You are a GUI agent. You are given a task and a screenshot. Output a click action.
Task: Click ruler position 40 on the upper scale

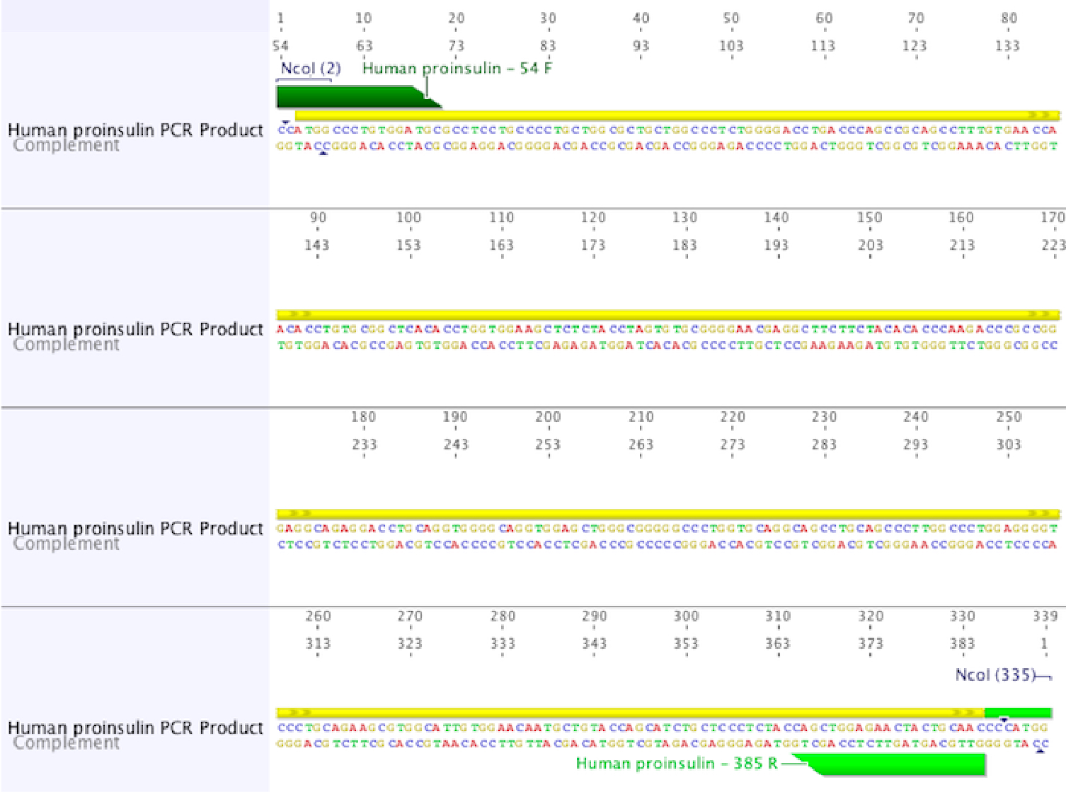pyautogui.click(x=641, y=18)
